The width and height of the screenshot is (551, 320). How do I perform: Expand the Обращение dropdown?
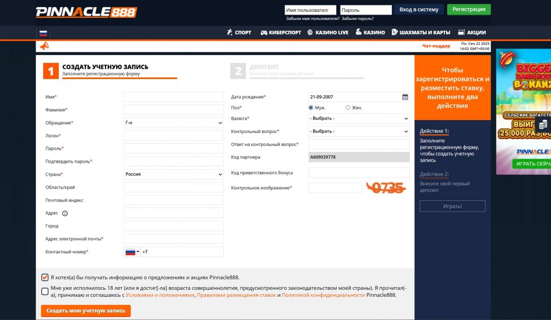[173, 123]
